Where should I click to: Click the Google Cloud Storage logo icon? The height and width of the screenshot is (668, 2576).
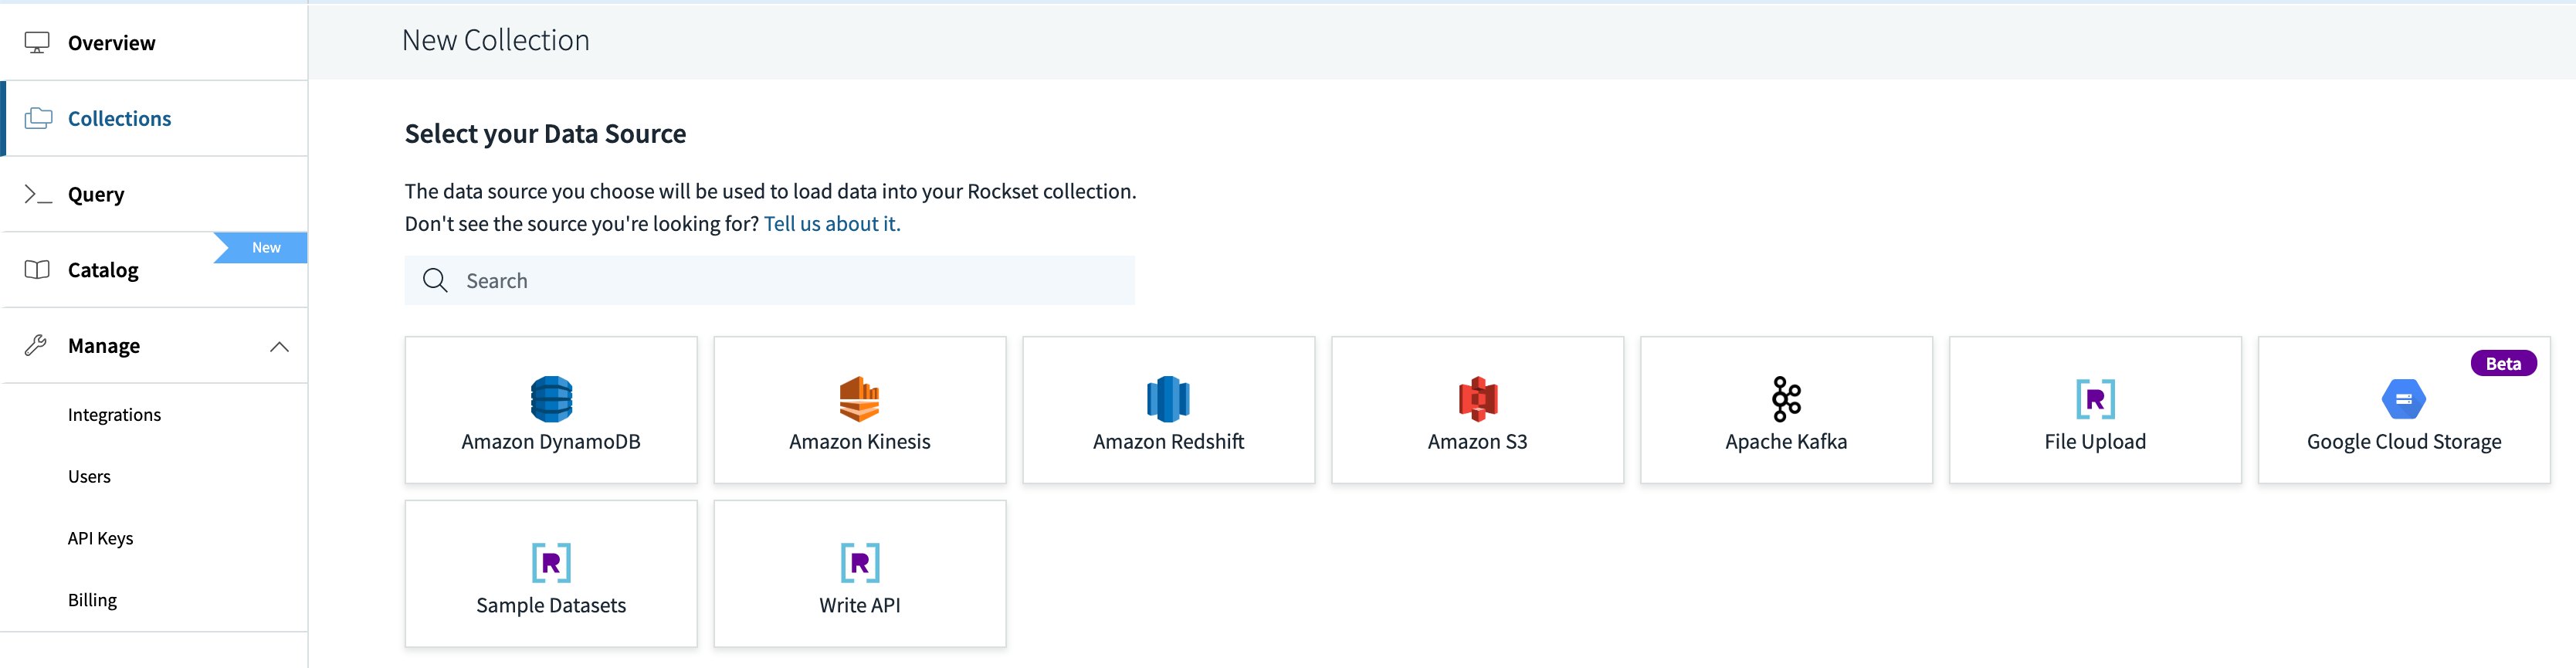pos(2404,399)
